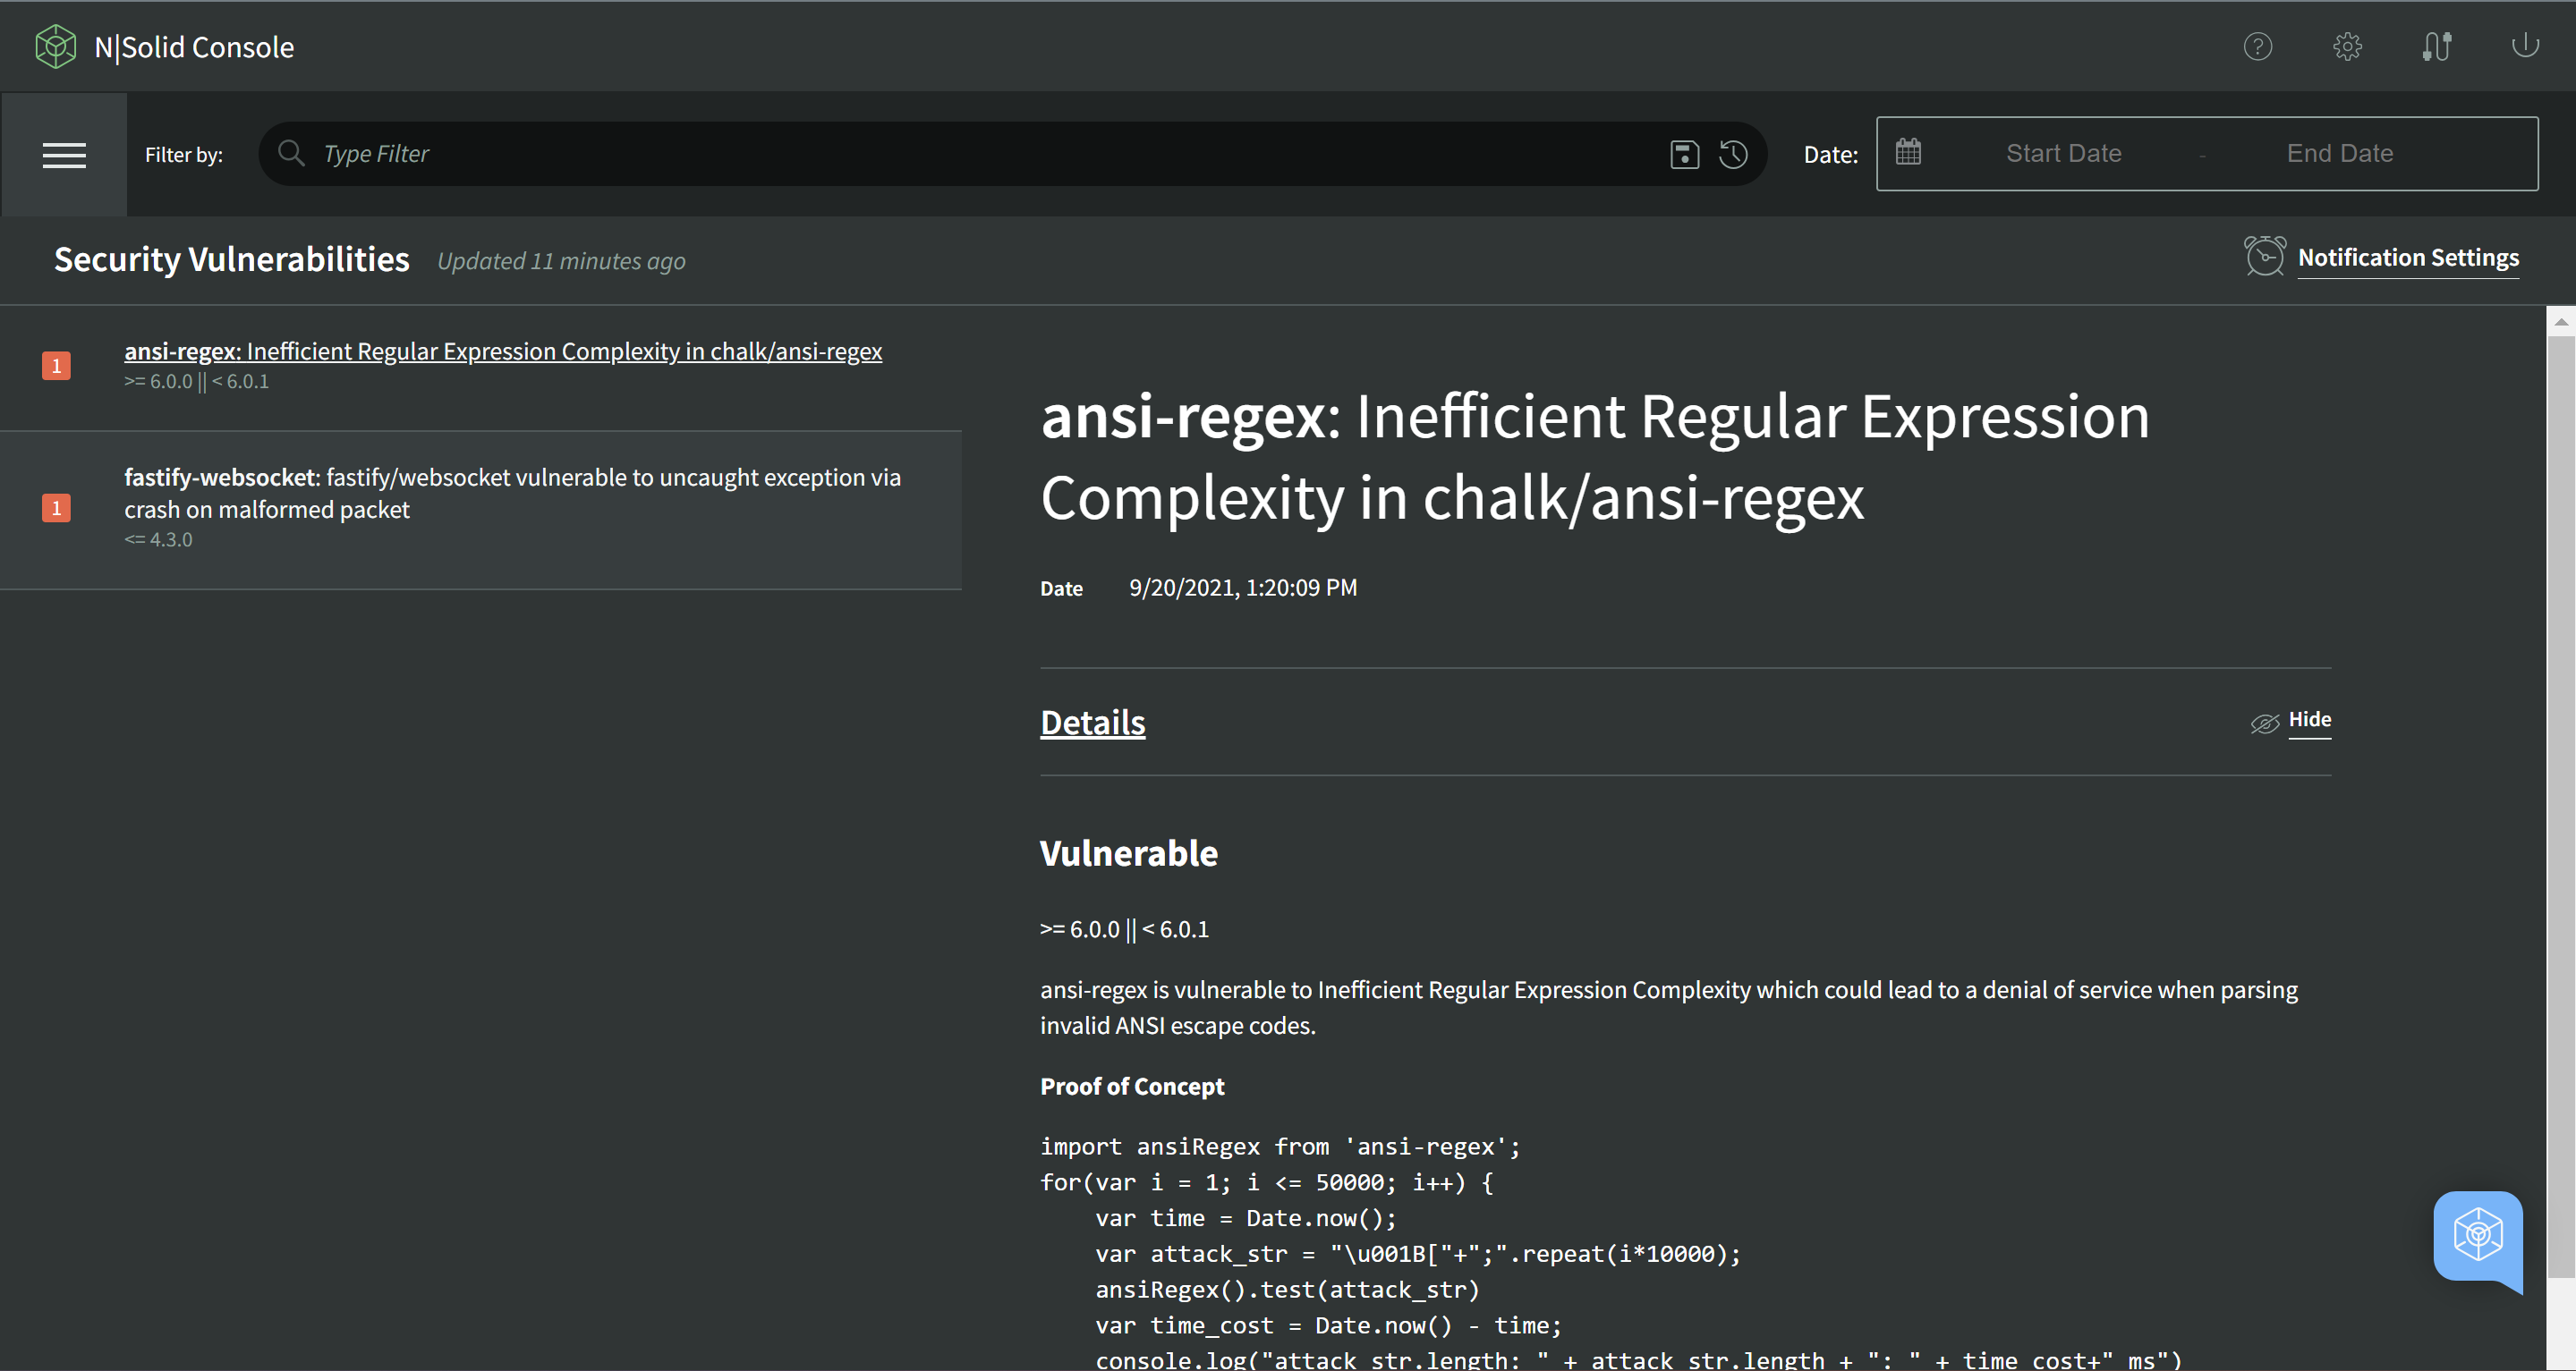
Task: Open filter history clock icon
Action: [1733, 154]
